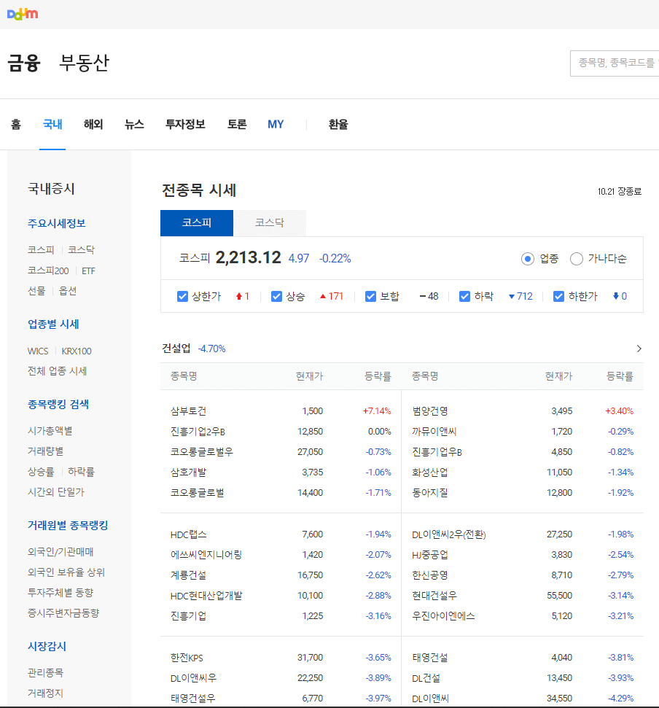
Task: Uncheck the 하한가 checkbox
Action: (x=558, y=297)
